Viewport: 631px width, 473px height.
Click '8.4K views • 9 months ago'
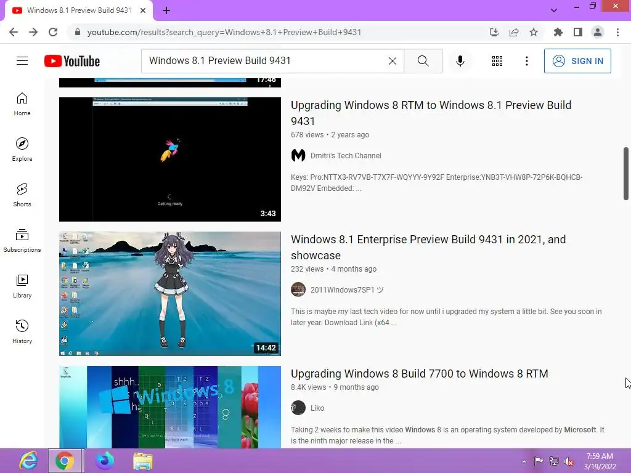tap(335, 387)
